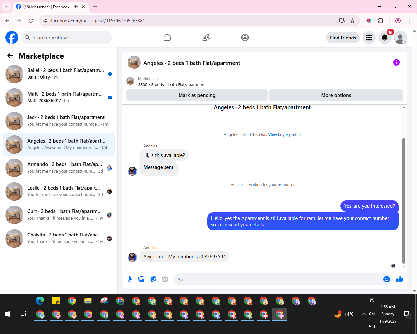Viewport: 417px width, 334px height.
Task: Open Task View on taskbar
Action: point(23,314)
